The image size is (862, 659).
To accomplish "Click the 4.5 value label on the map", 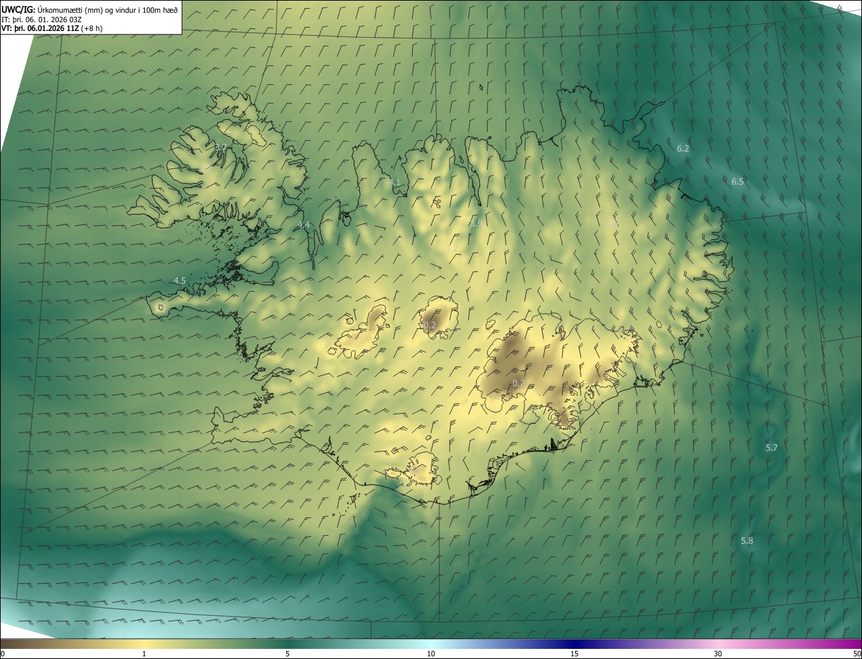I will tap(180, 280).
